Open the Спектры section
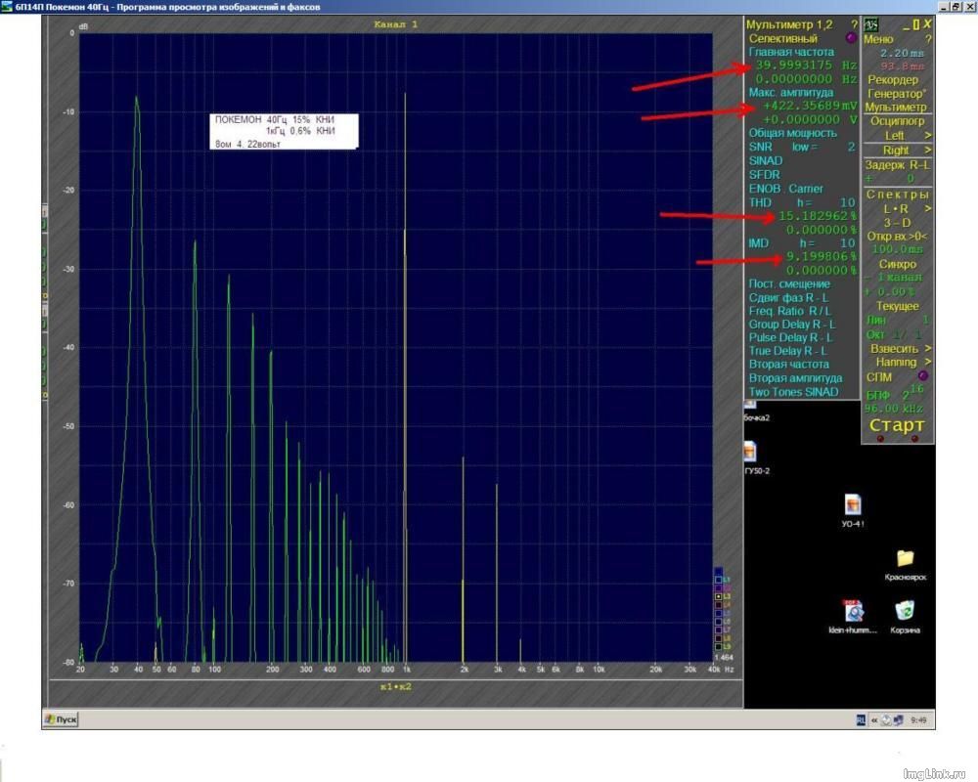This screenshot has height=782, width=978. [897, 195]
